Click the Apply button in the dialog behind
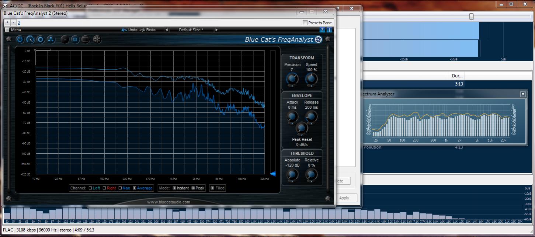535x237 pixels. (x=344, y=198)
